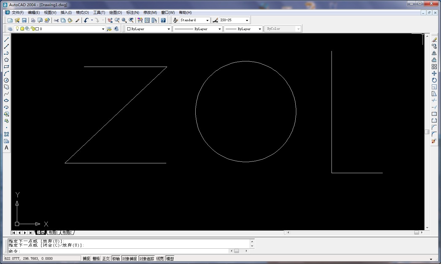Select the Trim modify tool
441x264 pixels.
pos(434,100)
